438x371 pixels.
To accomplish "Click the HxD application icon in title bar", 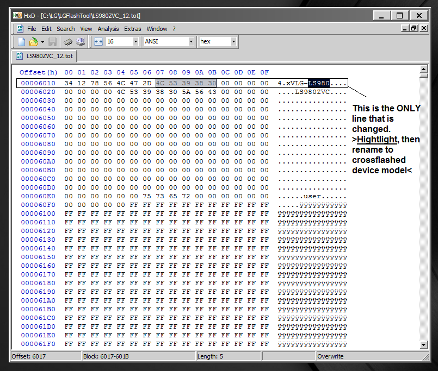I will [17, 15].
